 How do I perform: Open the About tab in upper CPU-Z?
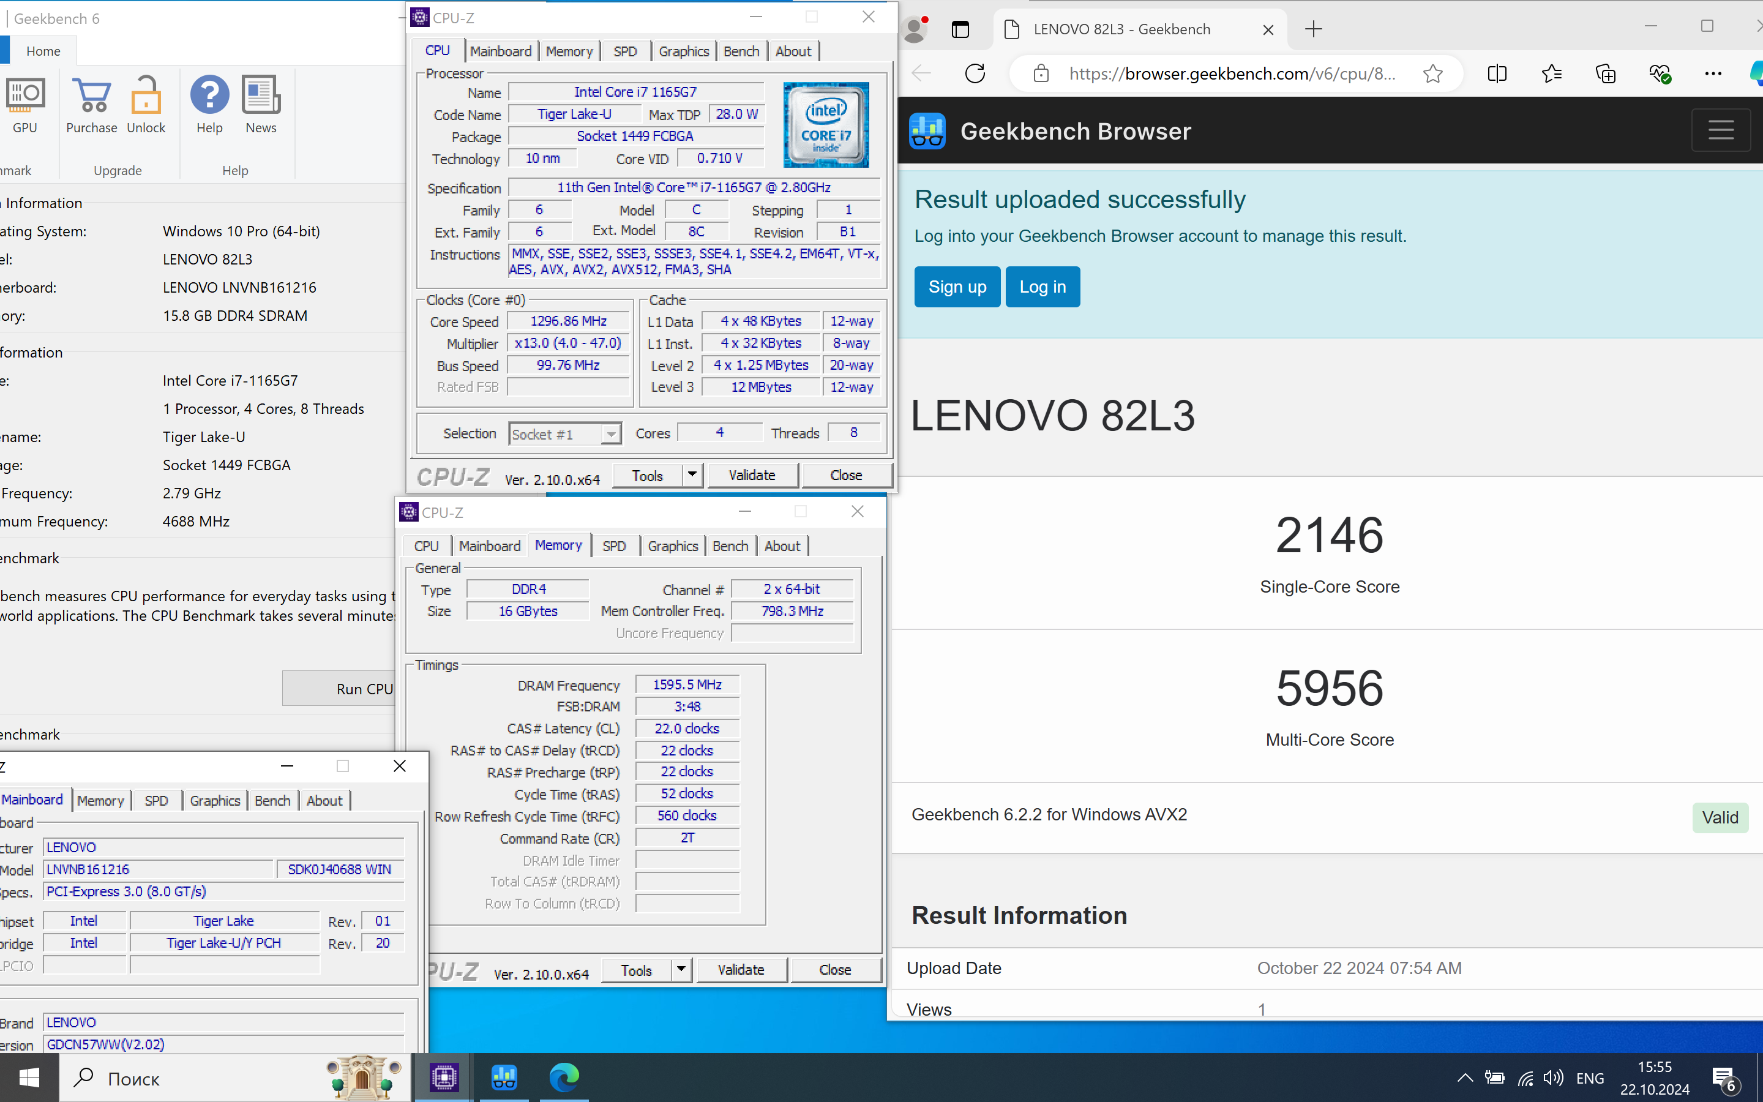793,51
